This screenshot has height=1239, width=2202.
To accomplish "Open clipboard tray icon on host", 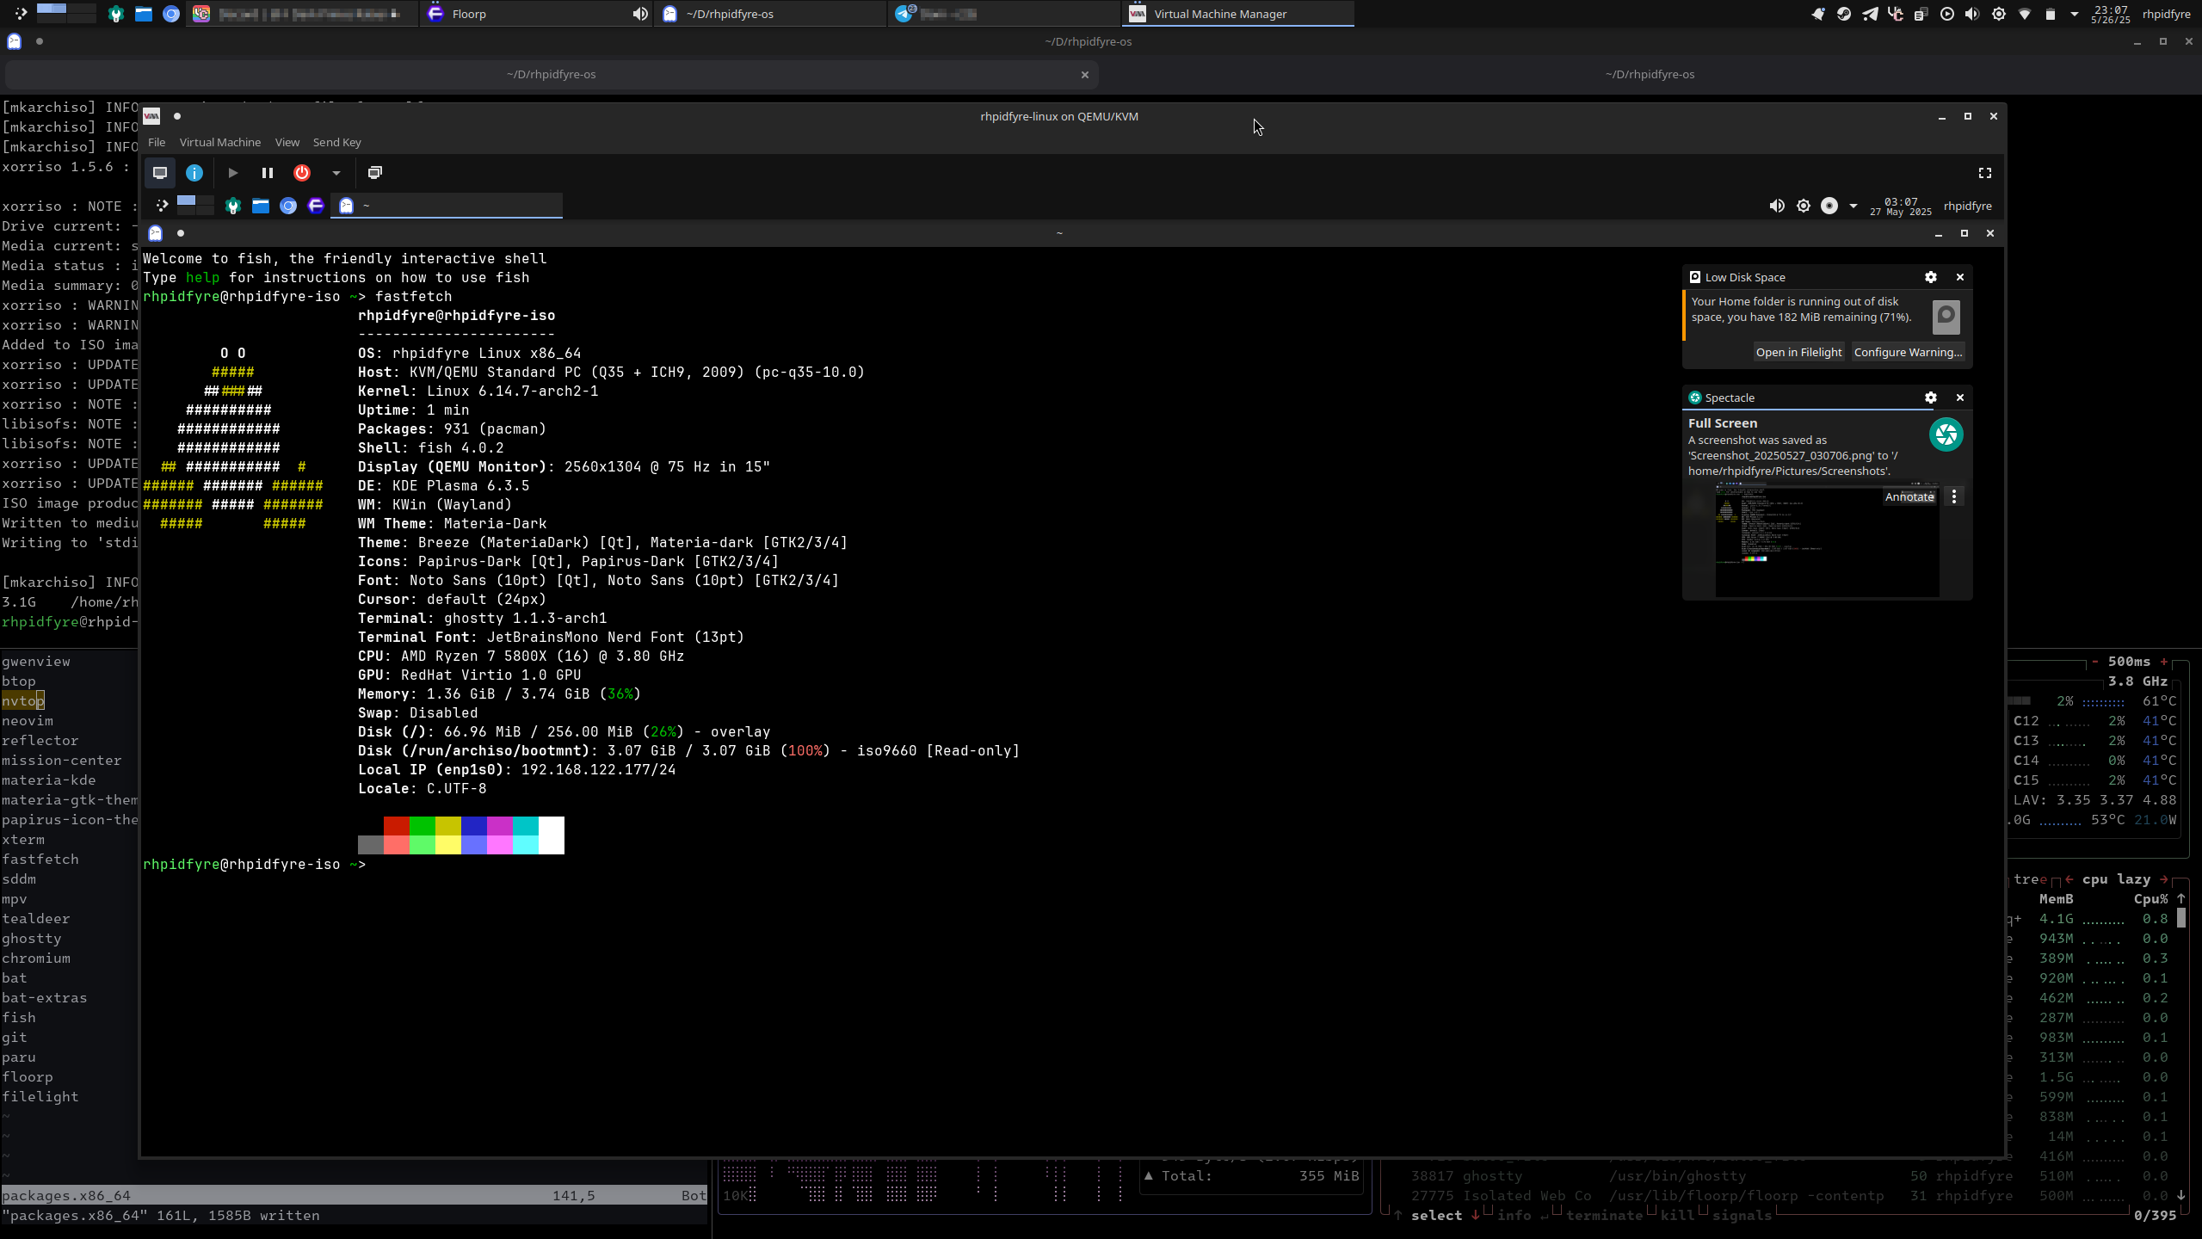I will pos(1921,14).
